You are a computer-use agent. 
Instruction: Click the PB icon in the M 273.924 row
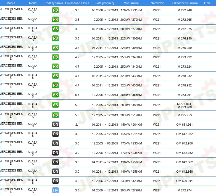coord(56,67)
